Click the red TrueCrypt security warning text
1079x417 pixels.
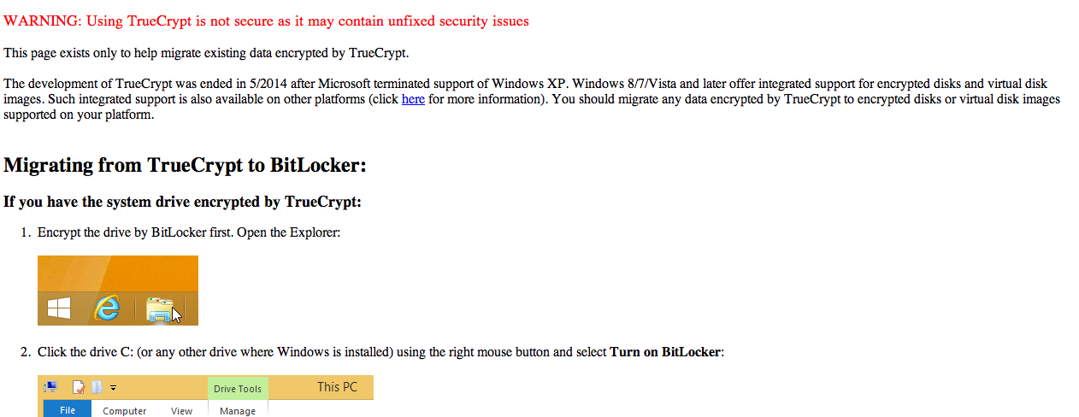266,21
